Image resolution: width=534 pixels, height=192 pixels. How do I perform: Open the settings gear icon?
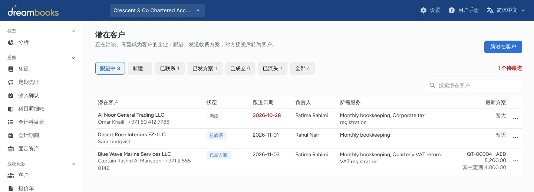(x=423, y=10)
